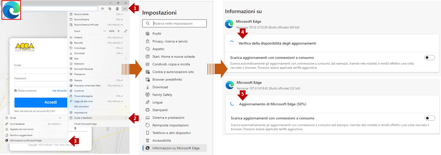The image size is (441, 155).
Task: Click the Microsoft Edge desktop shortcut icon
Action: click(11, 10)
